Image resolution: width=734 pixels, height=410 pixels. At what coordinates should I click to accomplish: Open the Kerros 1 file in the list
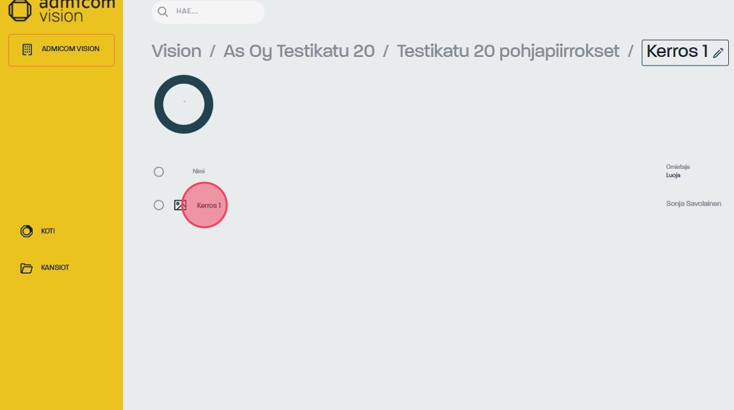[209, 206]
